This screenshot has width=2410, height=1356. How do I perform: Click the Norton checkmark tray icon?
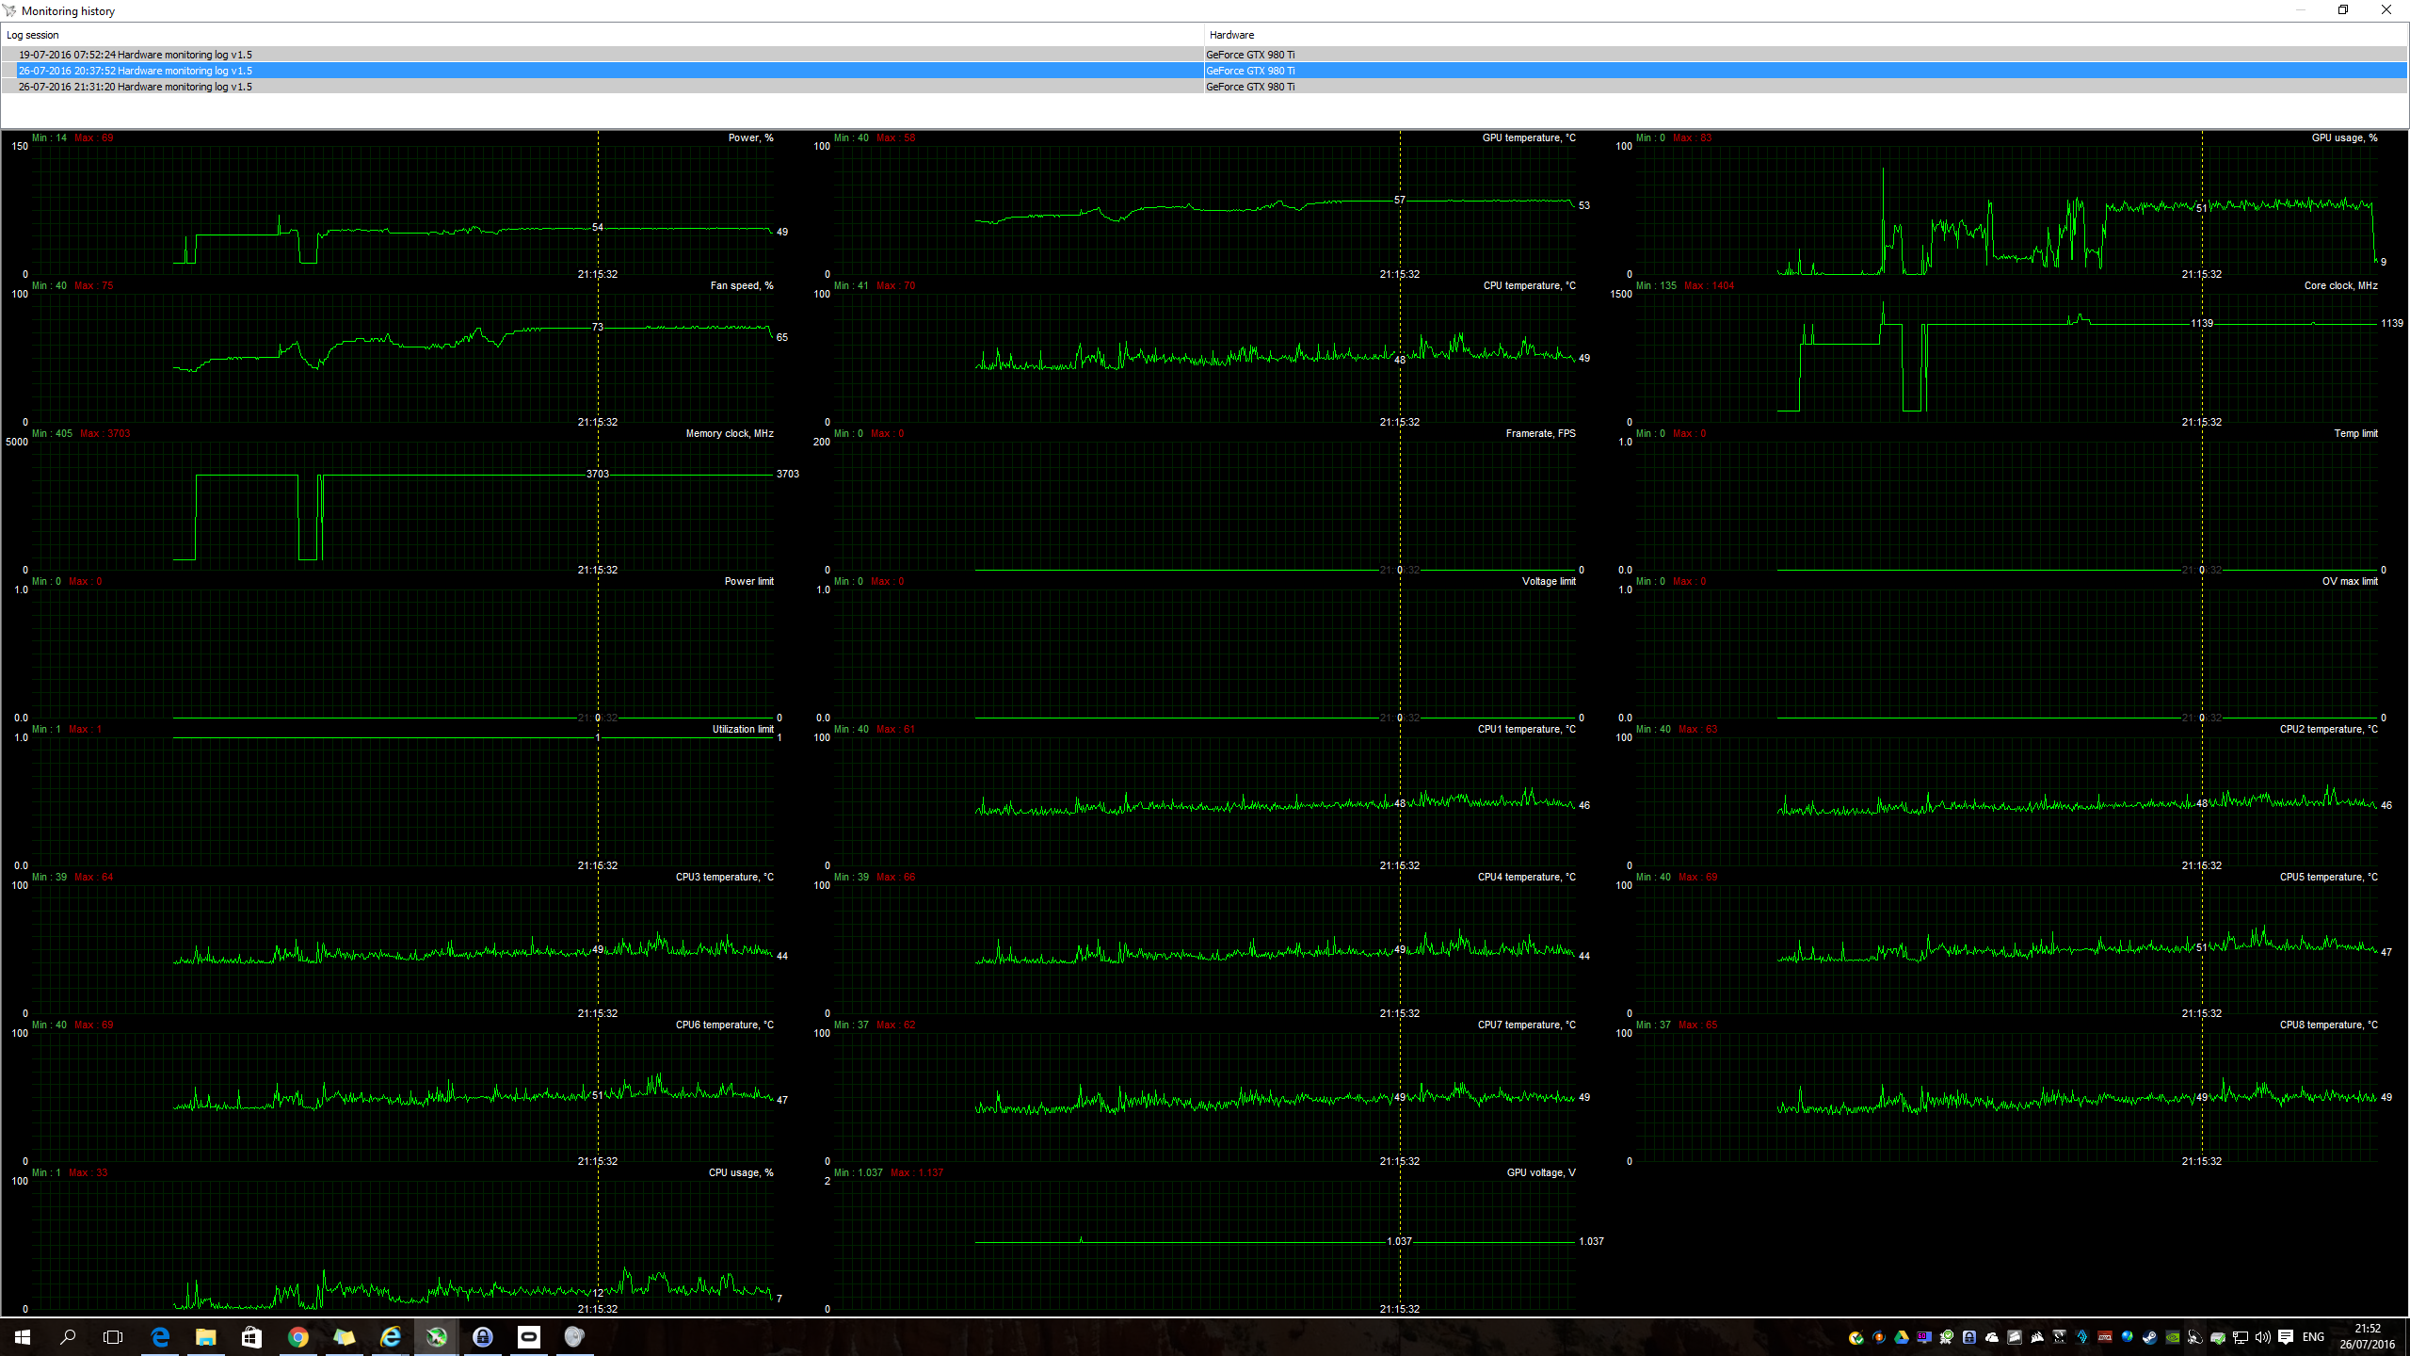click(x=1856, y=1337)
